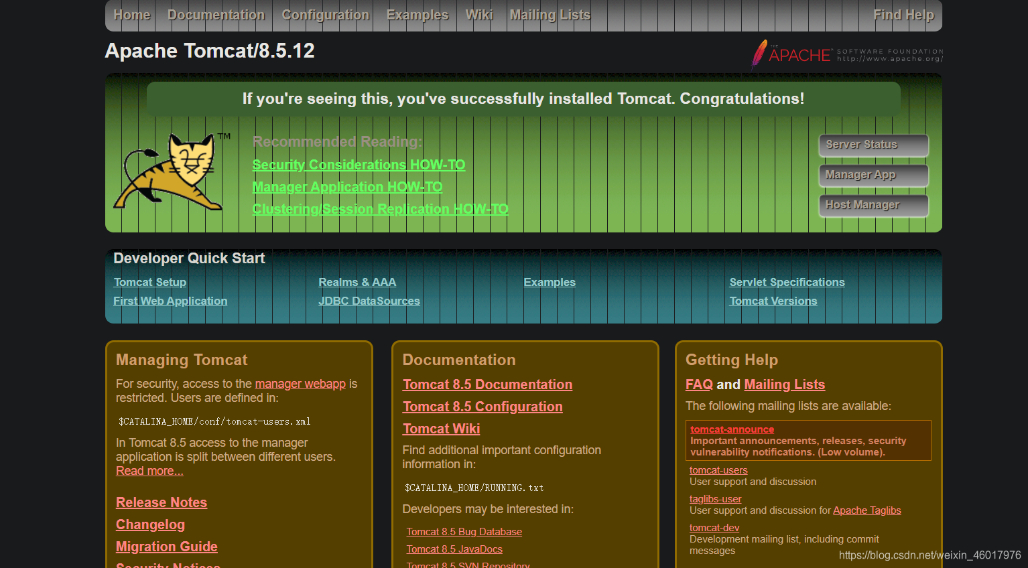
Task: Open Tomcat 8.5 JavaDocs link
Action: click(454, 549)
